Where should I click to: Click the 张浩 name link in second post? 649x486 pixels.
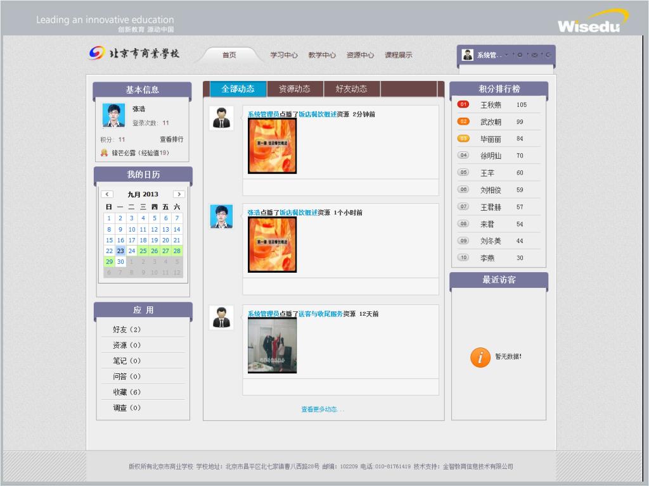point(254,213)
